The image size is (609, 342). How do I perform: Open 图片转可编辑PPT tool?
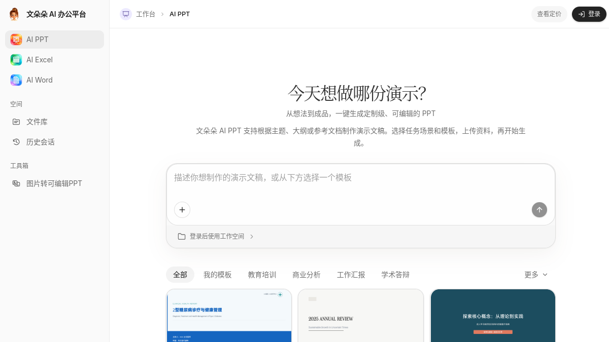pos(54,183)
